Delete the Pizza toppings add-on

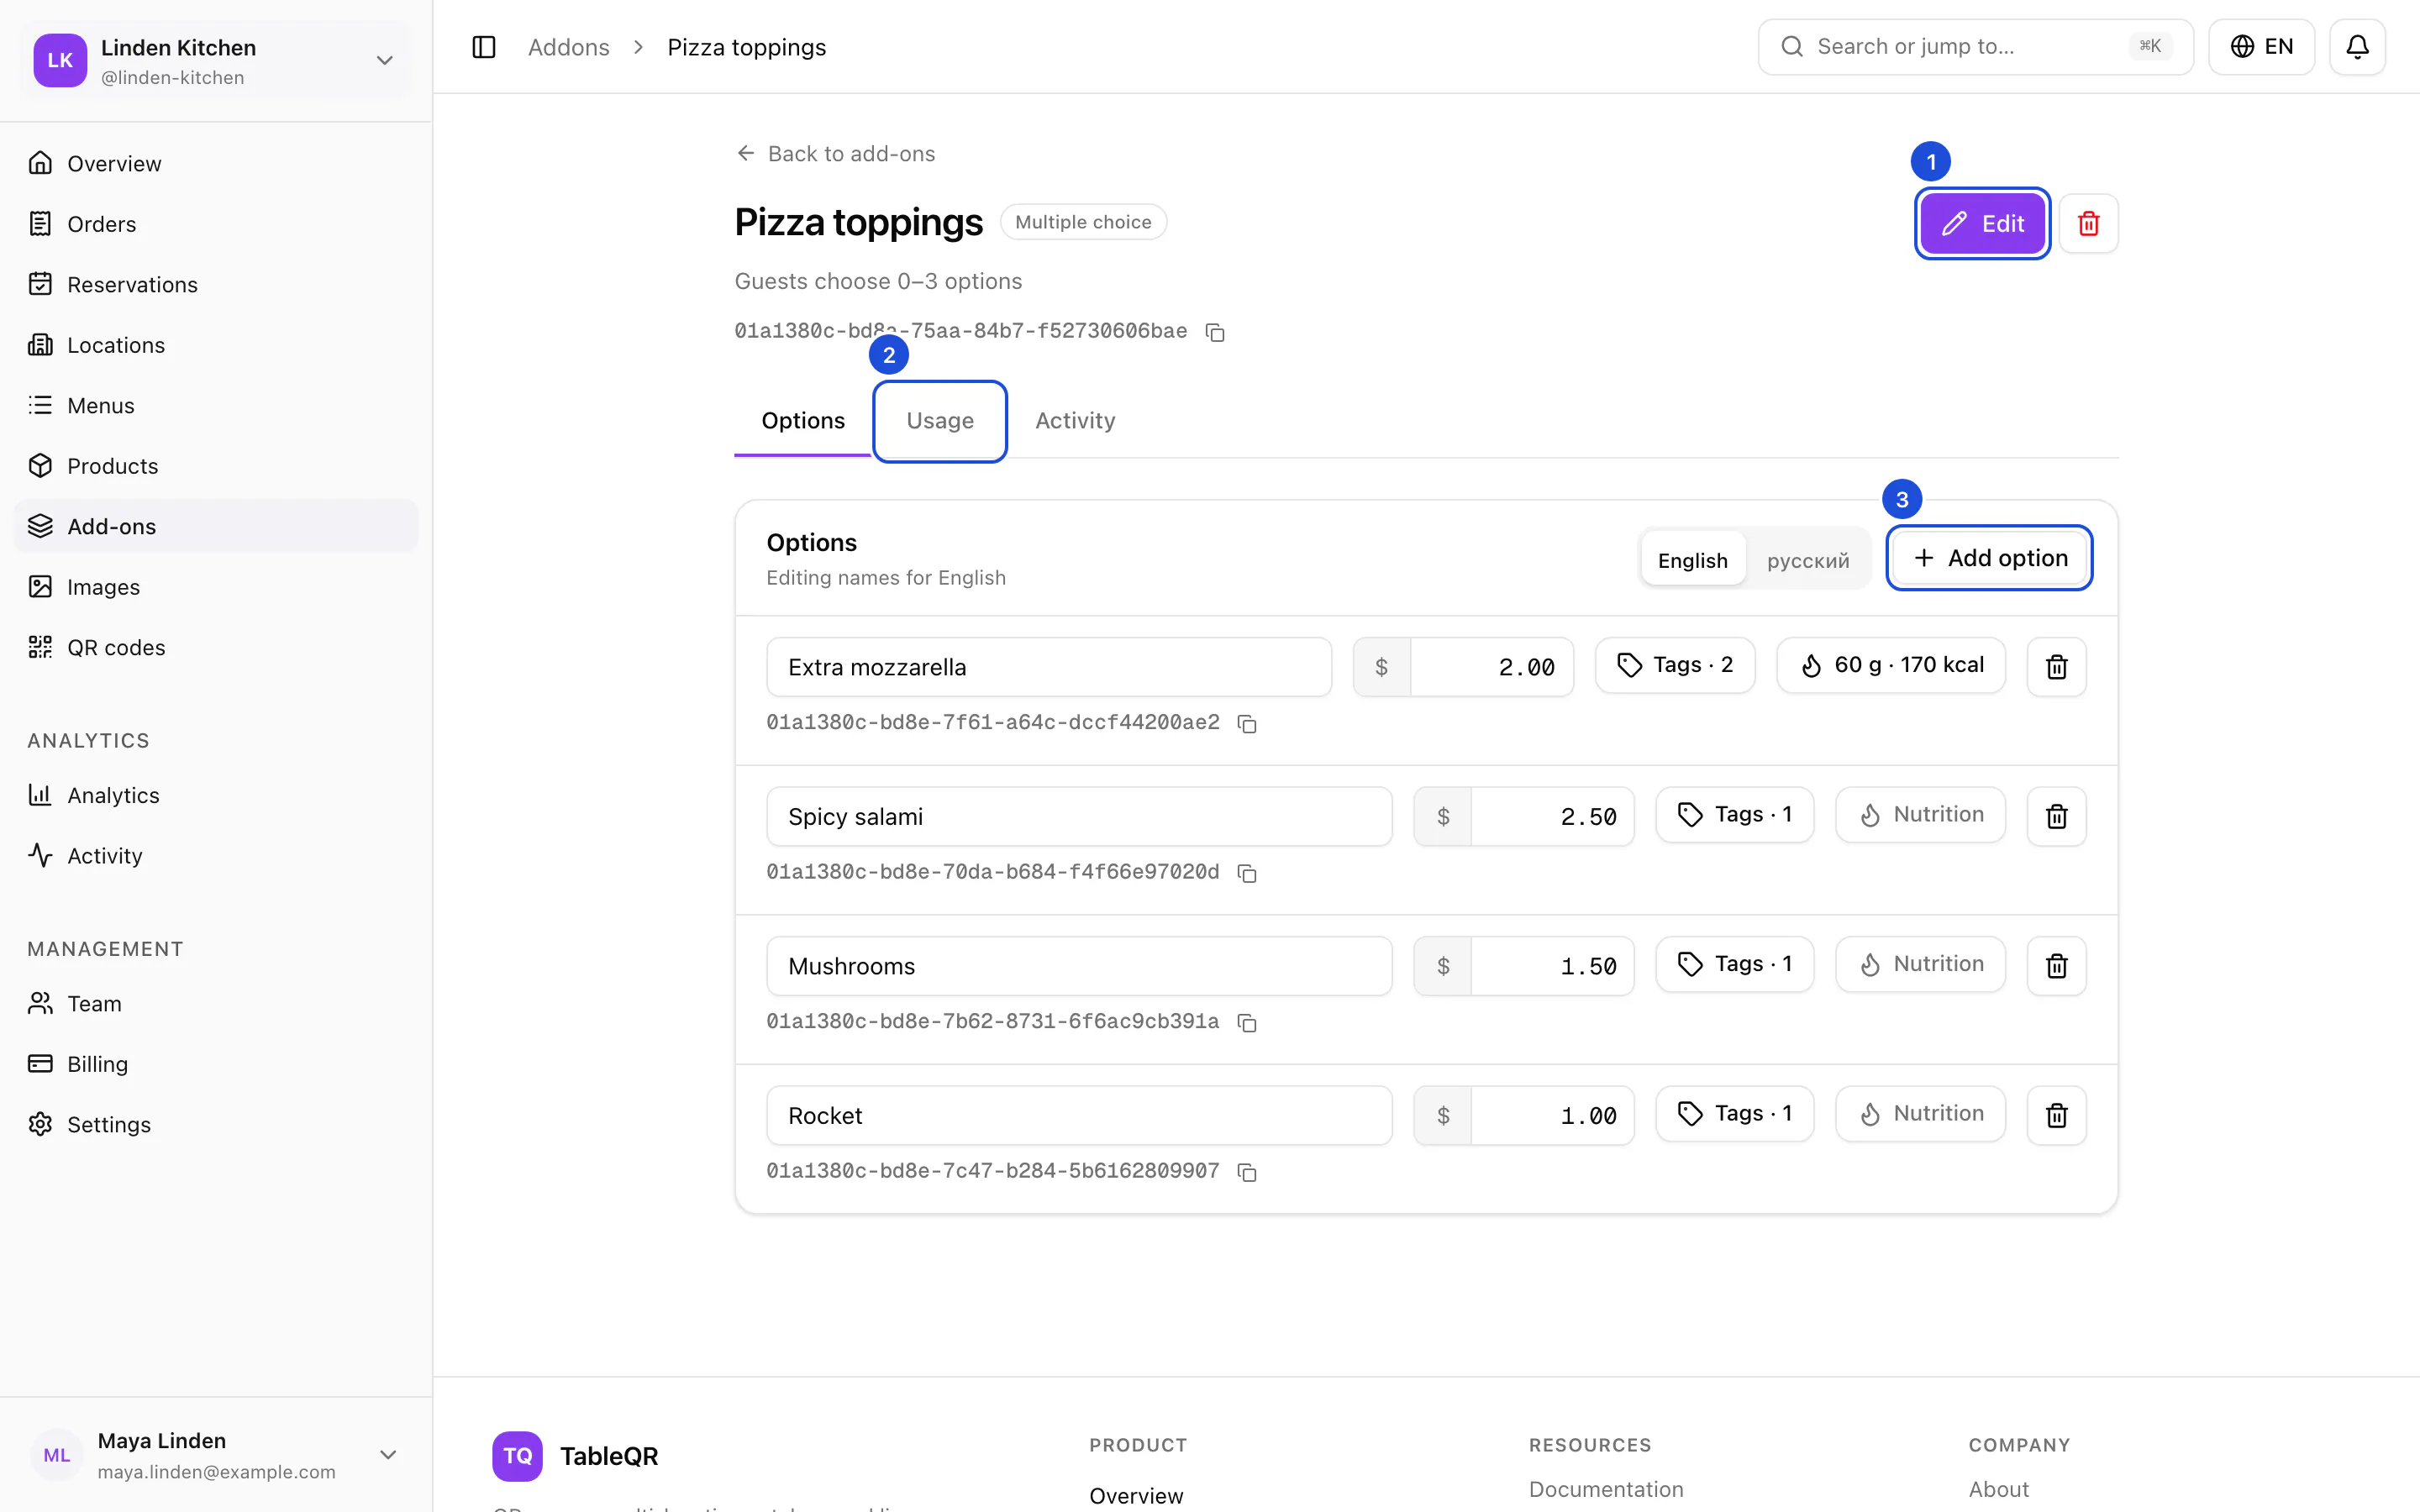click(2088, 223)
